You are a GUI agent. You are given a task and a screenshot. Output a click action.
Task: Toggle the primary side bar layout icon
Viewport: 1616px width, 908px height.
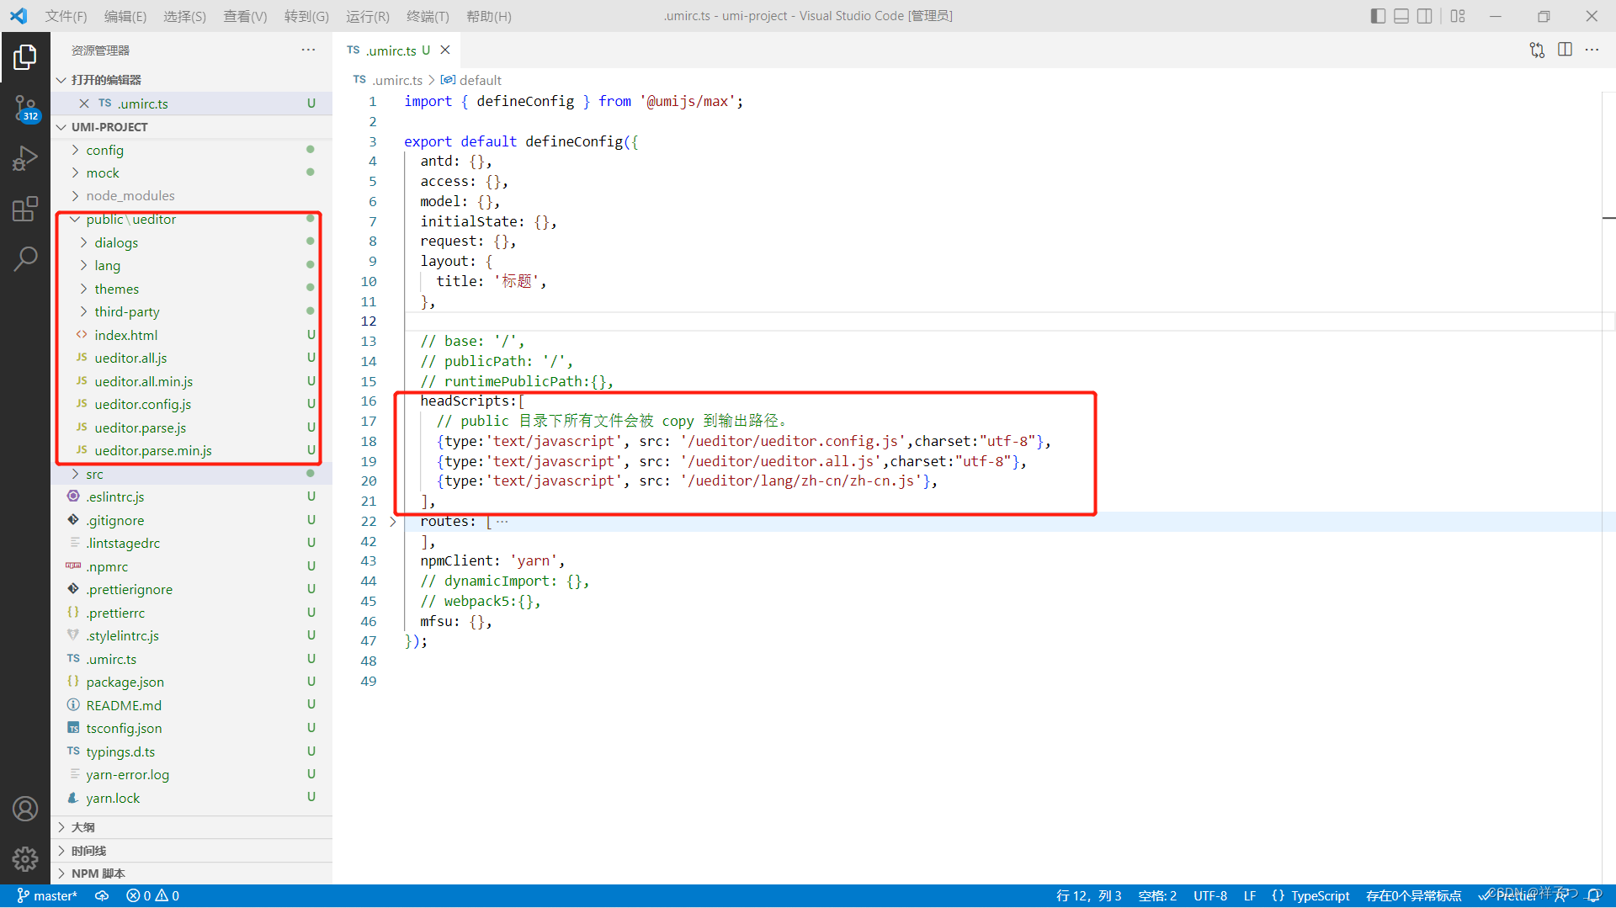click(x=1378, y=16)
